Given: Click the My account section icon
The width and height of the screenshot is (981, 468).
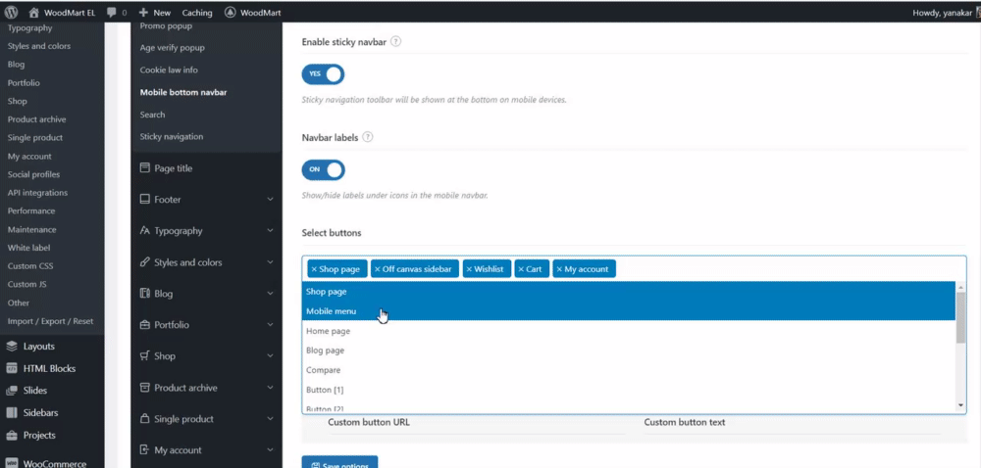Looking at the screenshot, I should tap(145, 450).
